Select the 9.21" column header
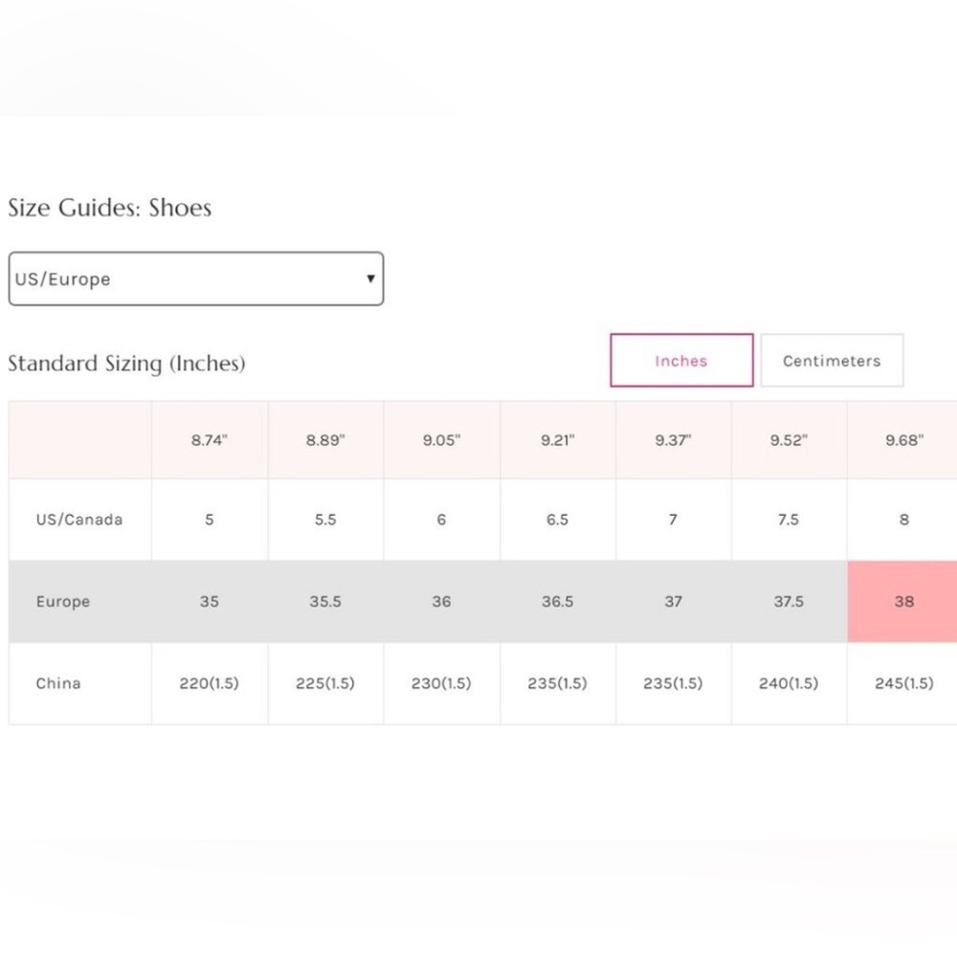 pos(558,440)
